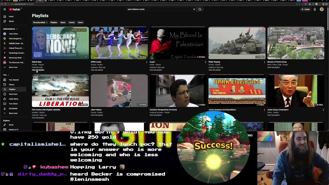Click the 'Full movies with English subtitles' title

(x=46, y=110)
